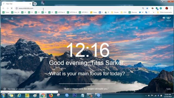The image size is (174, 98).
Task: Open the Todo panel
Action: click(x=169, y=89)
